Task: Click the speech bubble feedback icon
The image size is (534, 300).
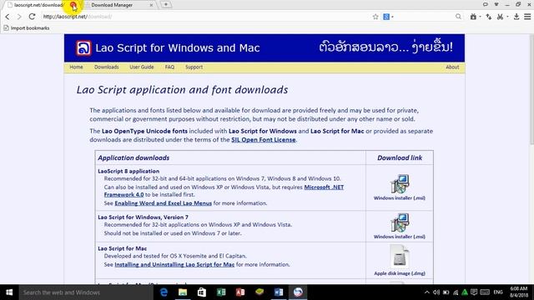Action: [x=486, y=4]
